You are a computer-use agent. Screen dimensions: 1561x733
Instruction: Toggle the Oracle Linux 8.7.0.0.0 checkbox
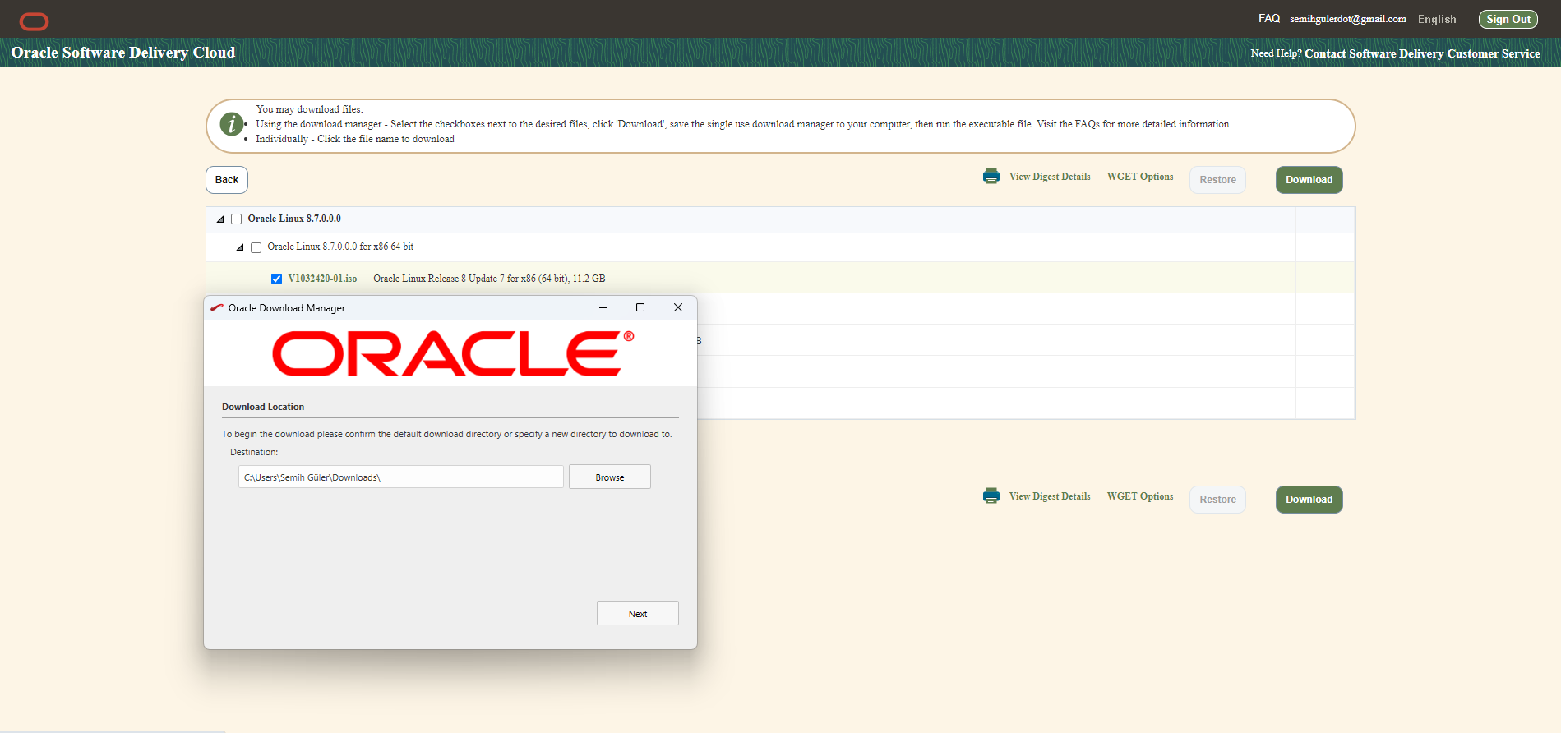(x=237, y=219)
